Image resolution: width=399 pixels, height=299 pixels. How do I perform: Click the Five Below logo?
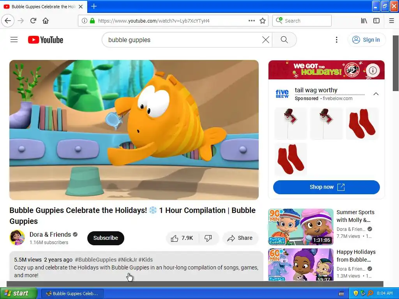coord(282,94)
